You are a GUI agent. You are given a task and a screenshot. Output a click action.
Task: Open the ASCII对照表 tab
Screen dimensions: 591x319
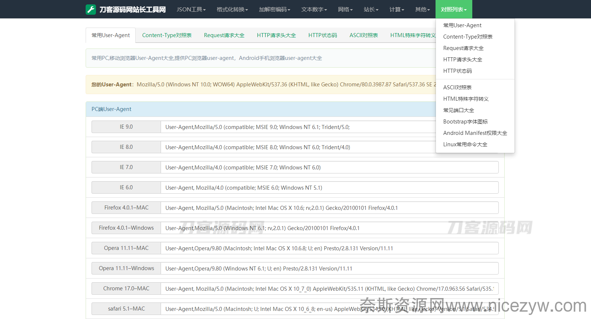(x=363, y=35)
